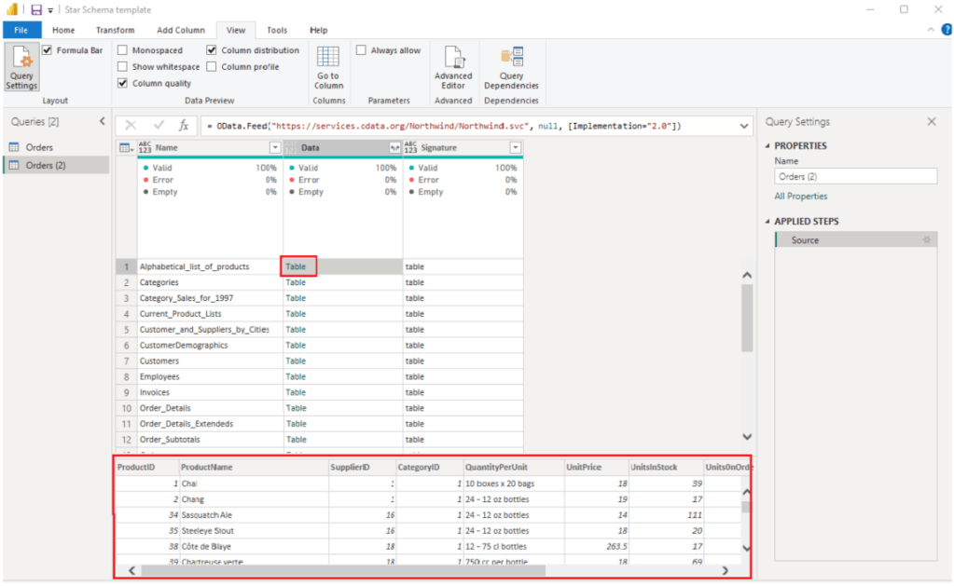Viewport: 954px width, 586px height.
Task: Expand the formula bar dropdown arrow
Action: tap(744, 126)
